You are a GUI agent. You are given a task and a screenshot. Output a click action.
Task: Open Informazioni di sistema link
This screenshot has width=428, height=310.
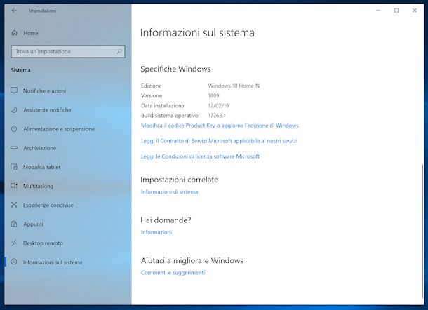coord(170,191)
